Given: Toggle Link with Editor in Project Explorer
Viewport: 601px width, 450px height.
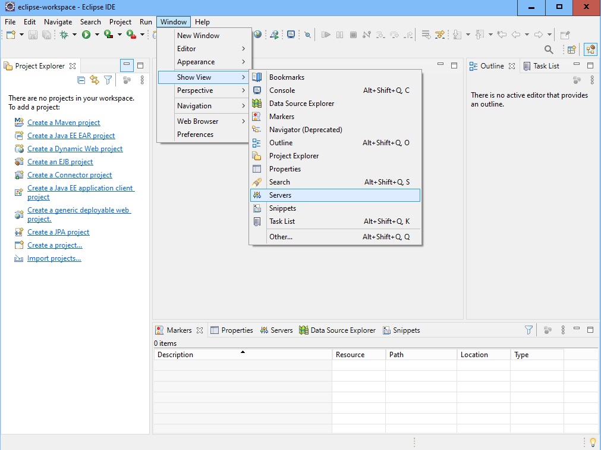Looking at the screenshot, I should (95, 80).
